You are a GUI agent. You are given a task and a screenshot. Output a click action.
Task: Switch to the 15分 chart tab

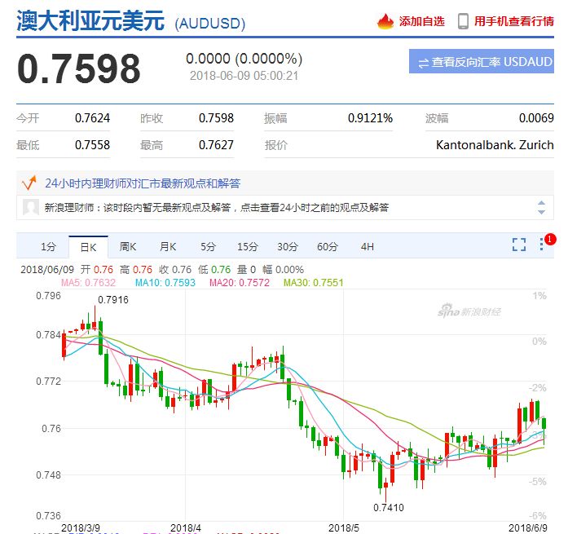tap(248, 247)
